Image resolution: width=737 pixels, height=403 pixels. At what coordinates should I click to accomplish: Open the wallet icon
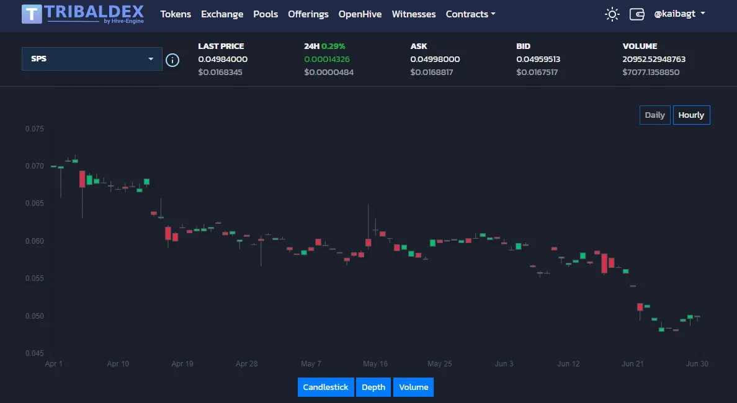(x=637, y=14)
